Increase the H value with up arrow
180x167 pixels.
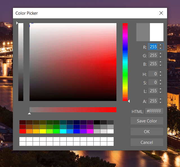coord(161,72)
